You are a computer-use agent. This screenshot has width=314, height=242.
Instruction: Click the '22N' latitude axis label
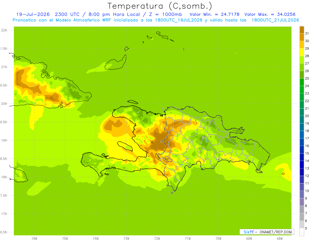point(4,30)
